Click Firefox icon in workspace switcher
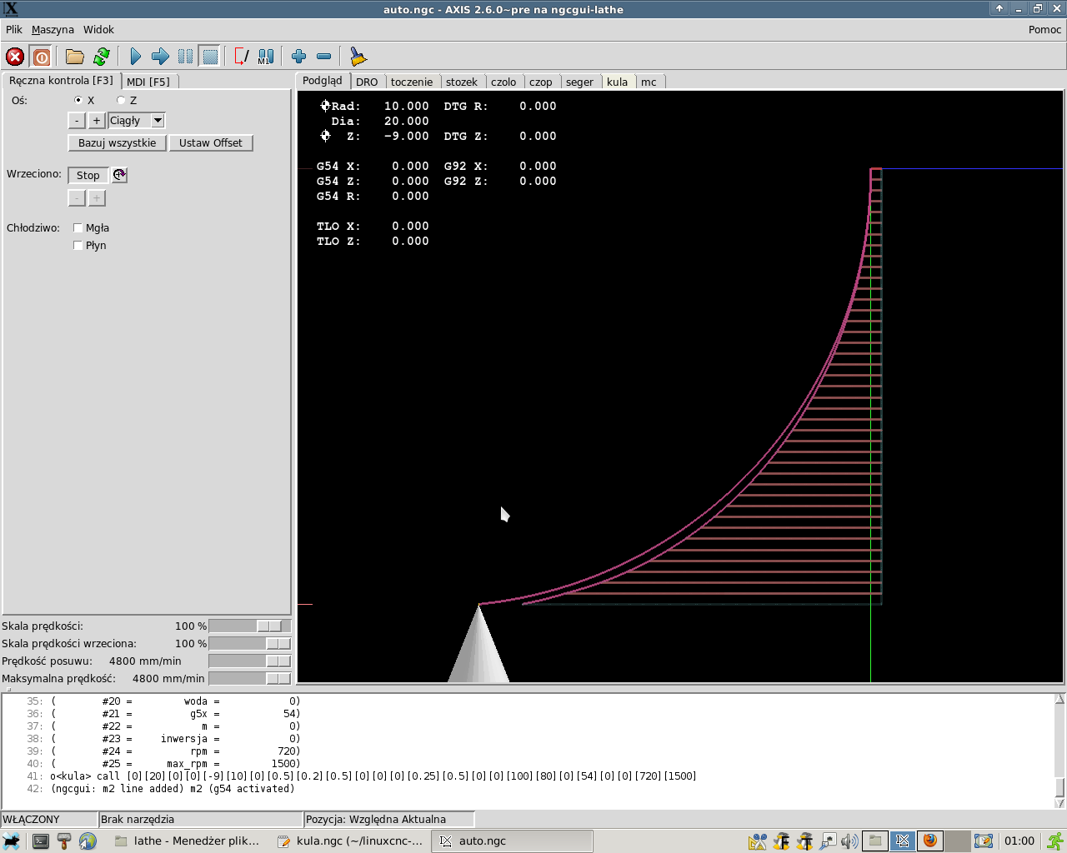This screenshot has height=853, width=1067. point(929,841)
